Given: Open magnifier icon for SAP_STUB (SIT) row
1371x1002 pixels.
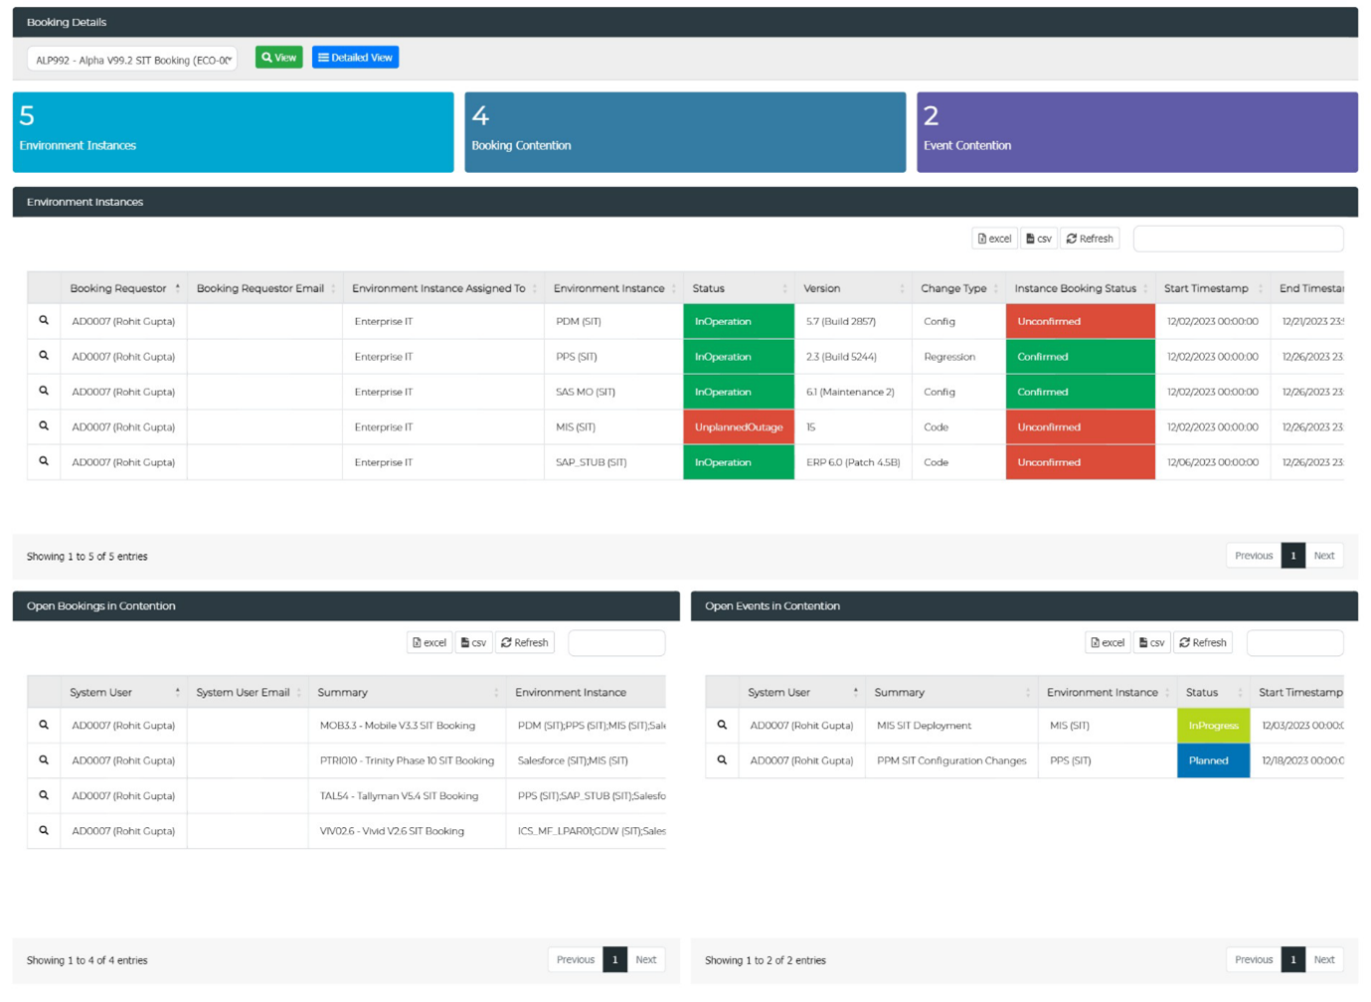Looking at the screenshot, I should [44, 461].
